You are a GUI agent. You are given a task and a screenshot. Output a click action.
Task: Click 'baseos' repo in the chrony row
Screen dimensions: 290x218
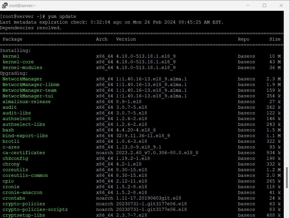point(246,164)
